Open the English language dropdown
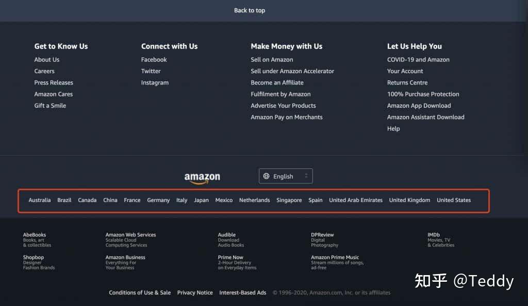This screenshot has height=306, width=528. 286,176
